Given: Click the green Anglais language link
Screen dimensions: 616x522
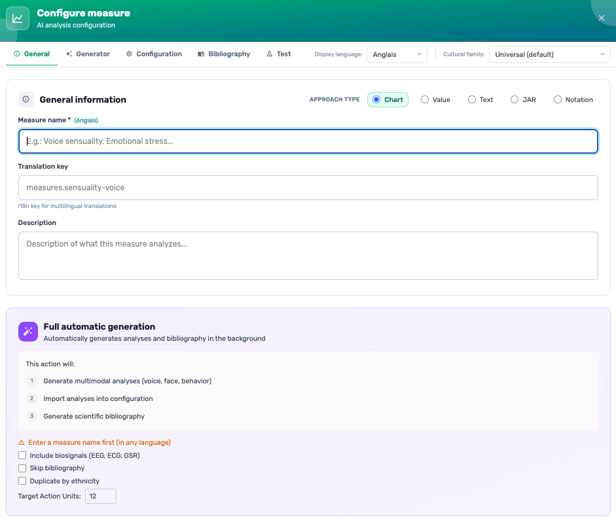Looking at the screenshot, I should 86,120.
